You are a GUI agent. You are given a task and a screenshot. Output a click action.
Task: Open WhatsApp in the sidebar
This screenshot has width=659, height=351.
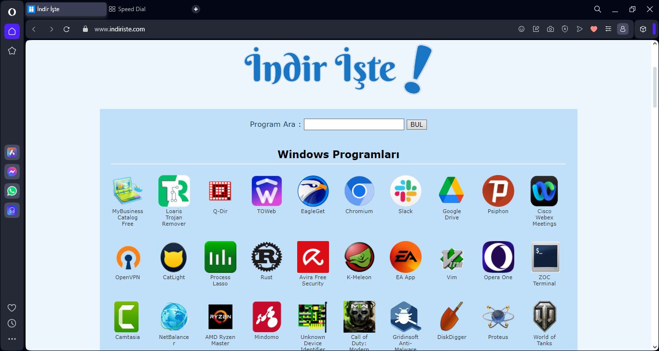pyautogui.click(x=12, y=191)
